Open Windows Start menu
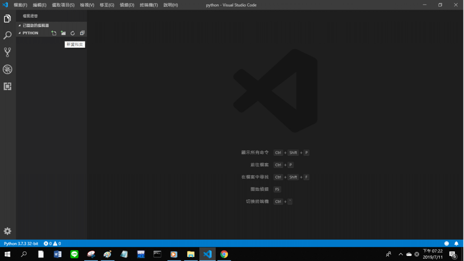 [7, 254]
